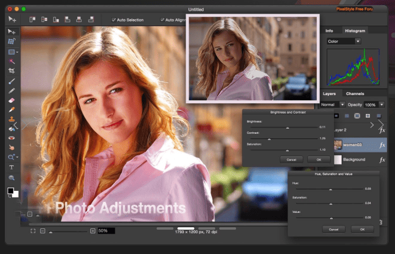Screen dimensions: 395x254
Task: Click the black foreground color swatch
Action: click(x=10, y=190)
